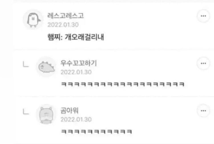Click the 햄찌: prefix in the first comment
The width and height of the screenshot is (214, 144).
pyautogui.click(x=55, y=37)
